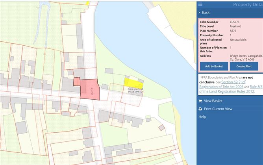
Task: Click the Carrigaholt Post Office map label
Action: click(x=135, y=90)
